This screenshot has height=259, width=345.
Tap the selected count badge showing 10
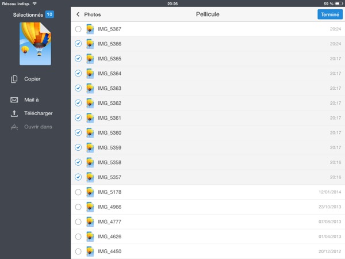click(49, 14)
